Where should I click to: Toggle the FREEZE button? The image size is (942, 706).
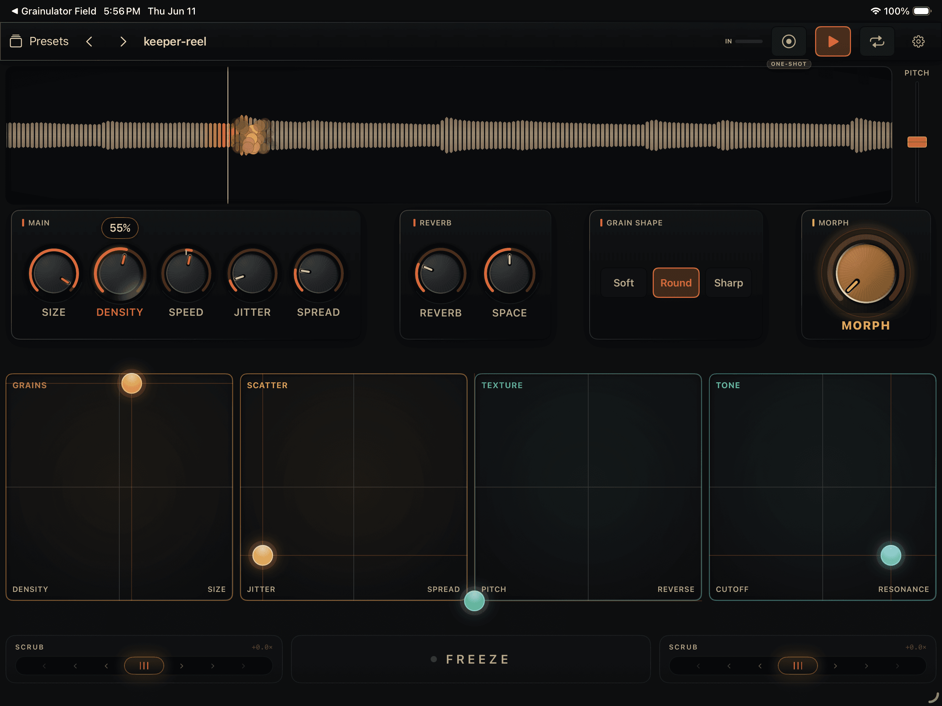471,659
